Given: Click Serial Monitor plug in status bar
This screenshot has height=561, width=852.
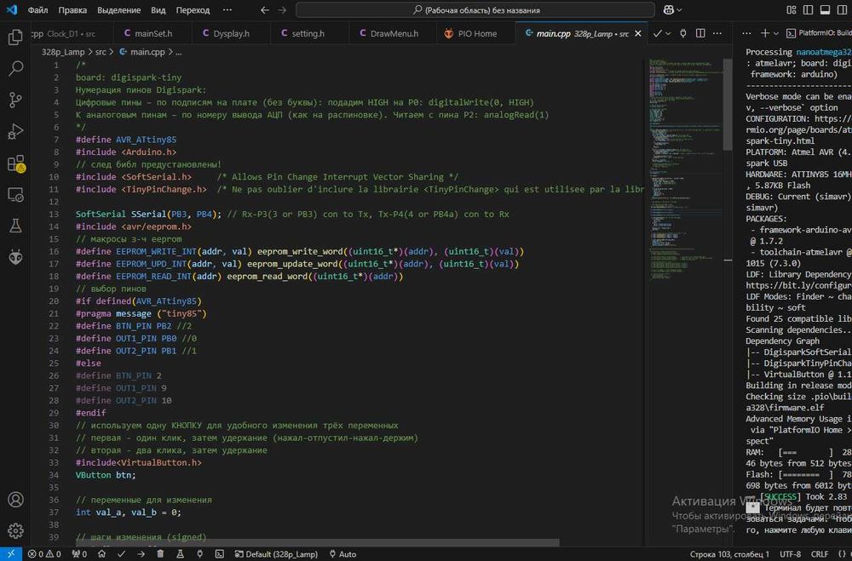Looking at the screenshot, I should tap(199, 554).
